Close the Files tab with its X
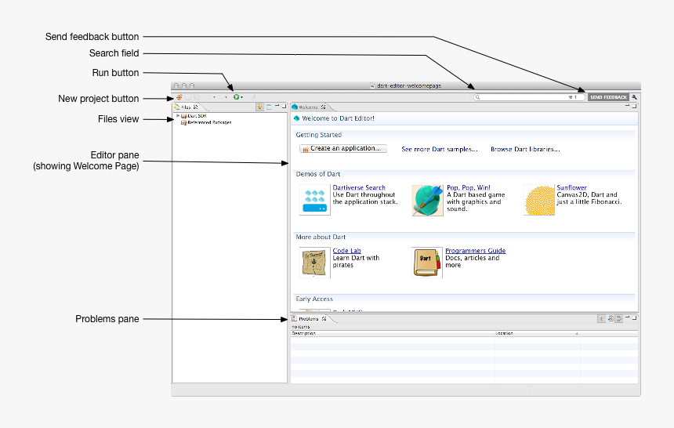The width and height of the screenshot is (674, 428). click(x=196, y=107)
